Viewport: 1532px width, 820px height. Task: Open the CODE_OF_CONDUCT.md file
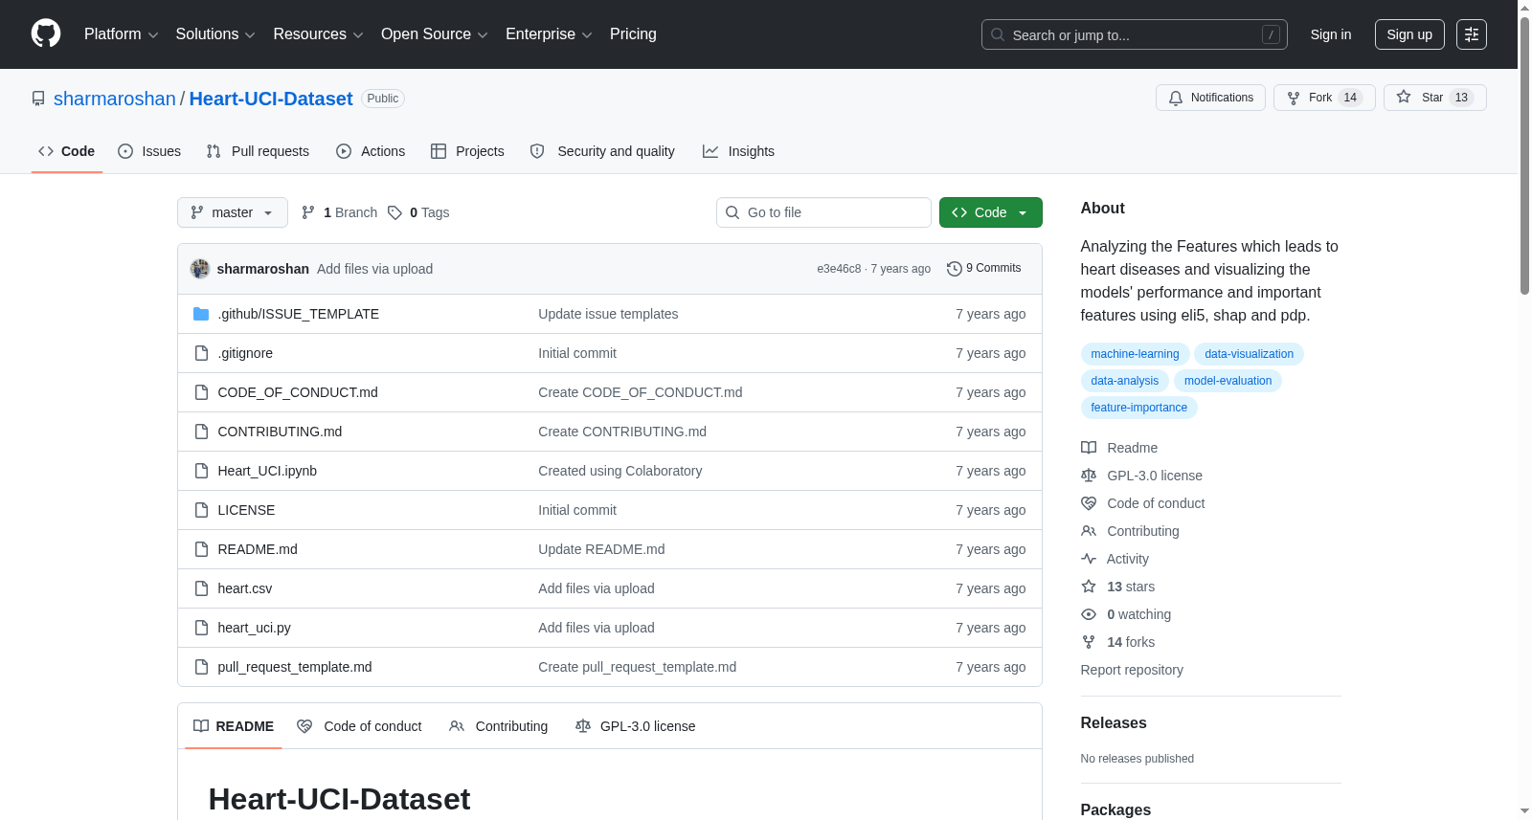[298, 392]
